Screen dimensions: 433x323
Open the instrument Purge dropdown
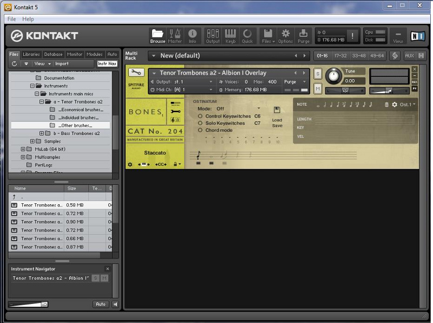tap(295, 82)
